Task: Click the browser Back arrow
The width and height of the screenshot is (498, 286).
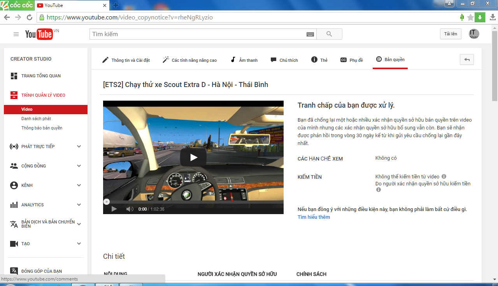Action: [7, 17]
